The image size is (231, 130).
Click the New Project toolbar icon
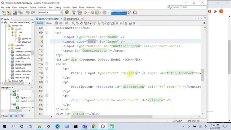[x=9, y=13]
